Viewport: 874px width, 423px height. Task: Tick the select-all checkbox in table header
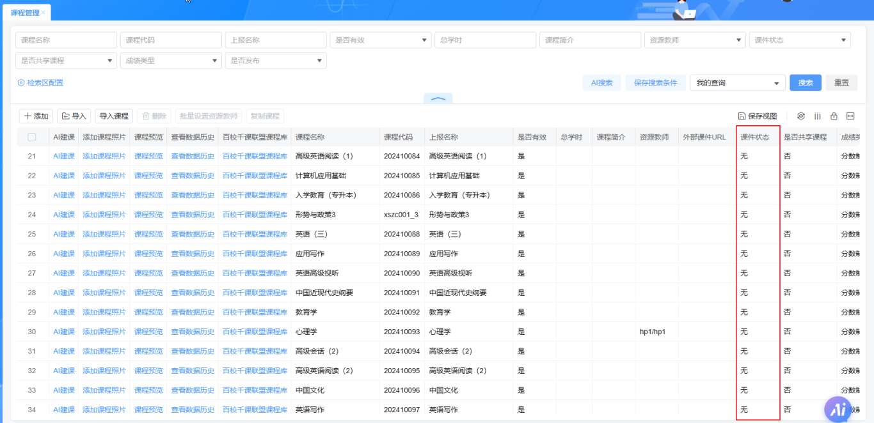coord(32,137)
